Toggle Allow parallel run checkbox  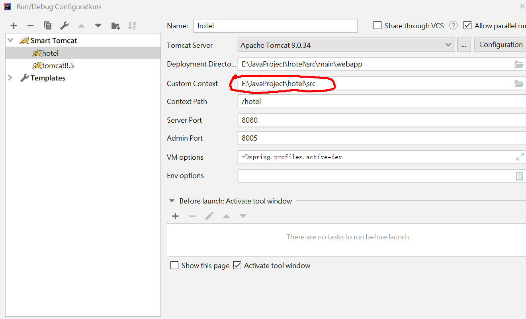(x=467, y=25)
